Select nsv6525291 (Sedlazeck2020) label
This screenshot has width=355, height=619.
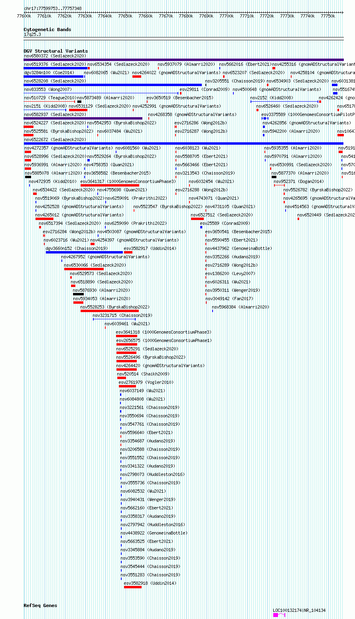click(x=147, y=349)
